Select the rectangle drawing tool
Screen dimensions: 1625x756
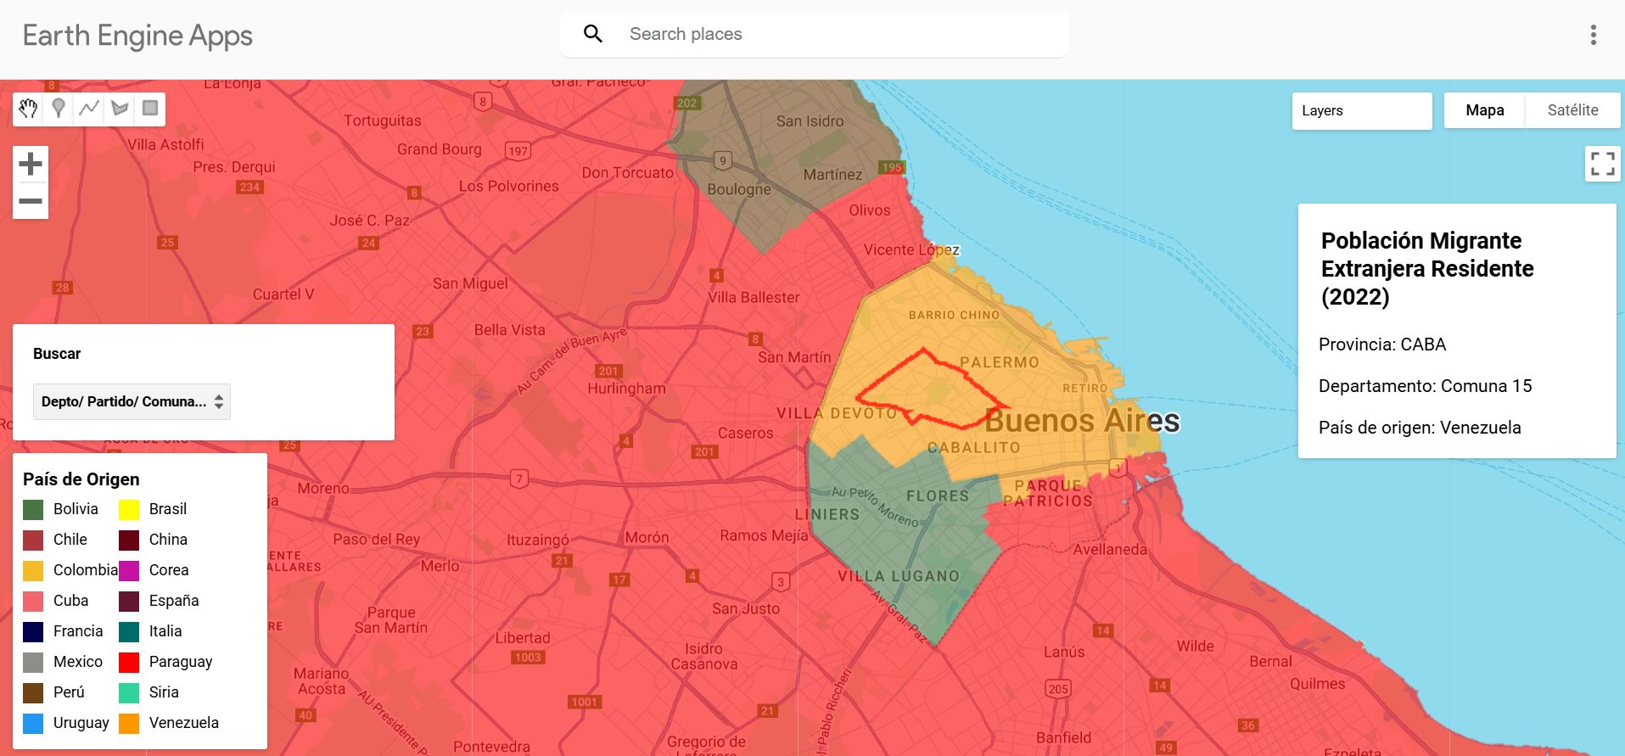(x=150, y=109)
